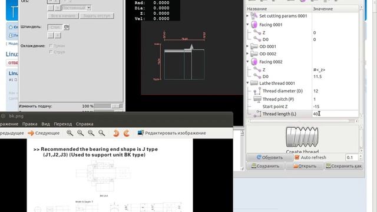Click the fourth zoom magnifier in bk.png viewer
The width and height of the screenshot is (377, 212).
(x=102, y=133)
